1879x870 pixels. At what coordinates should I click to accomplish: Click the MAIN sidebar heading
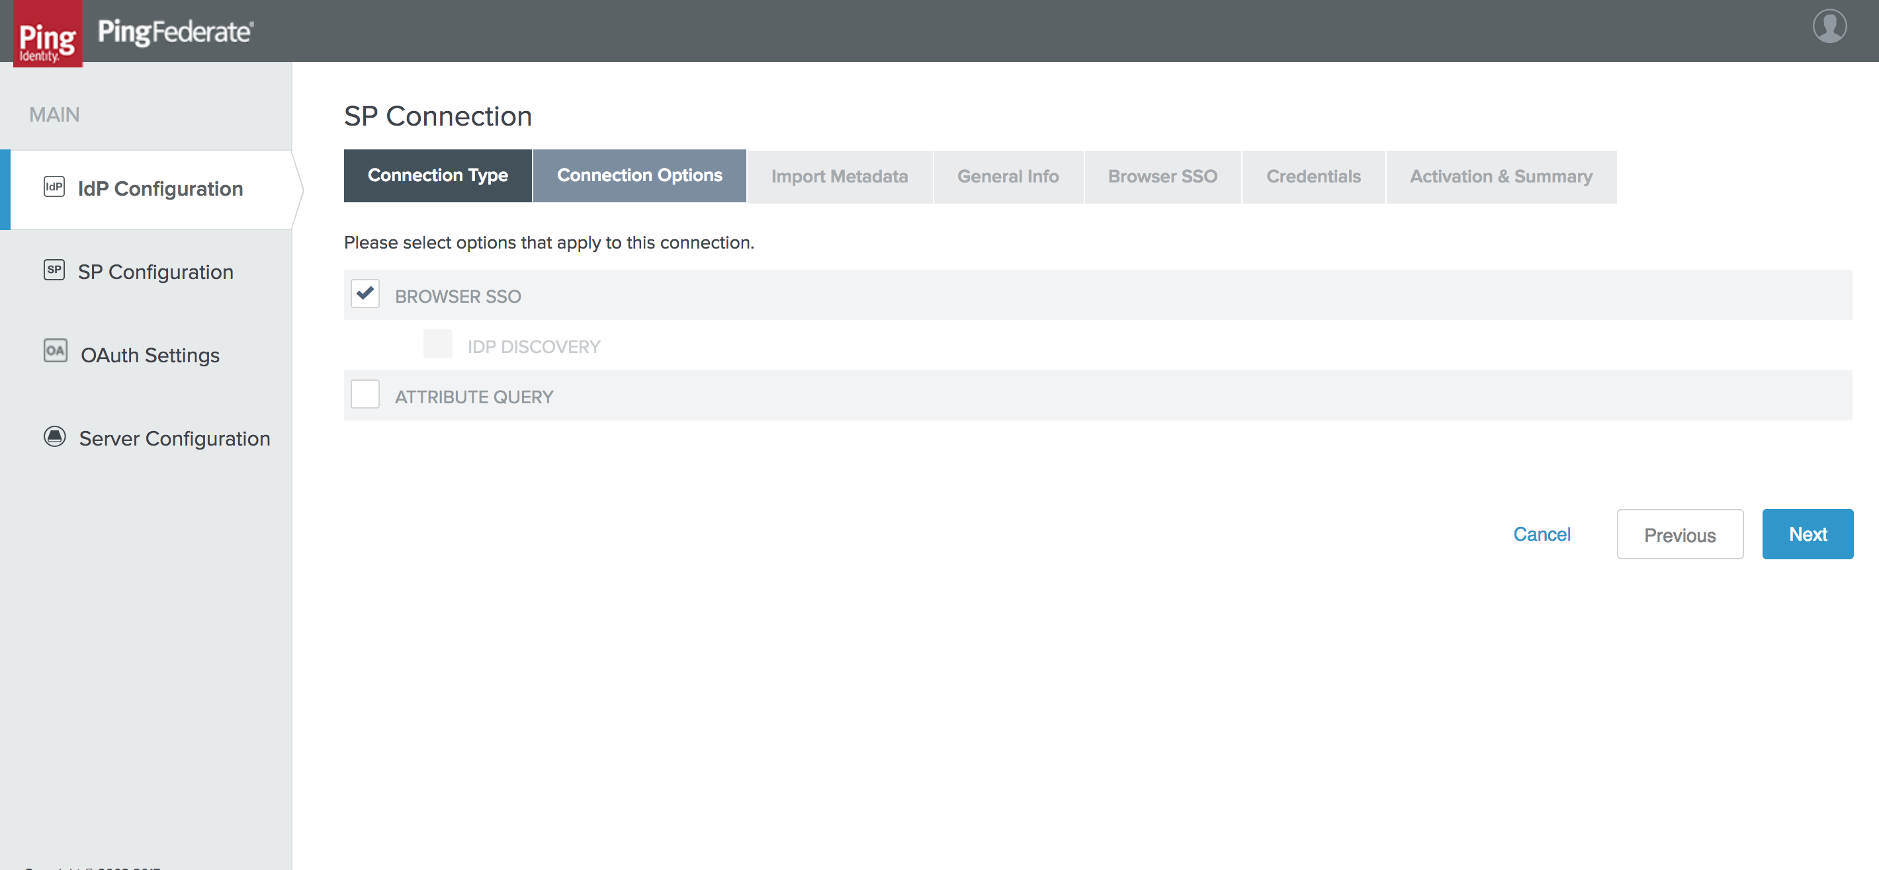(54, 114)
